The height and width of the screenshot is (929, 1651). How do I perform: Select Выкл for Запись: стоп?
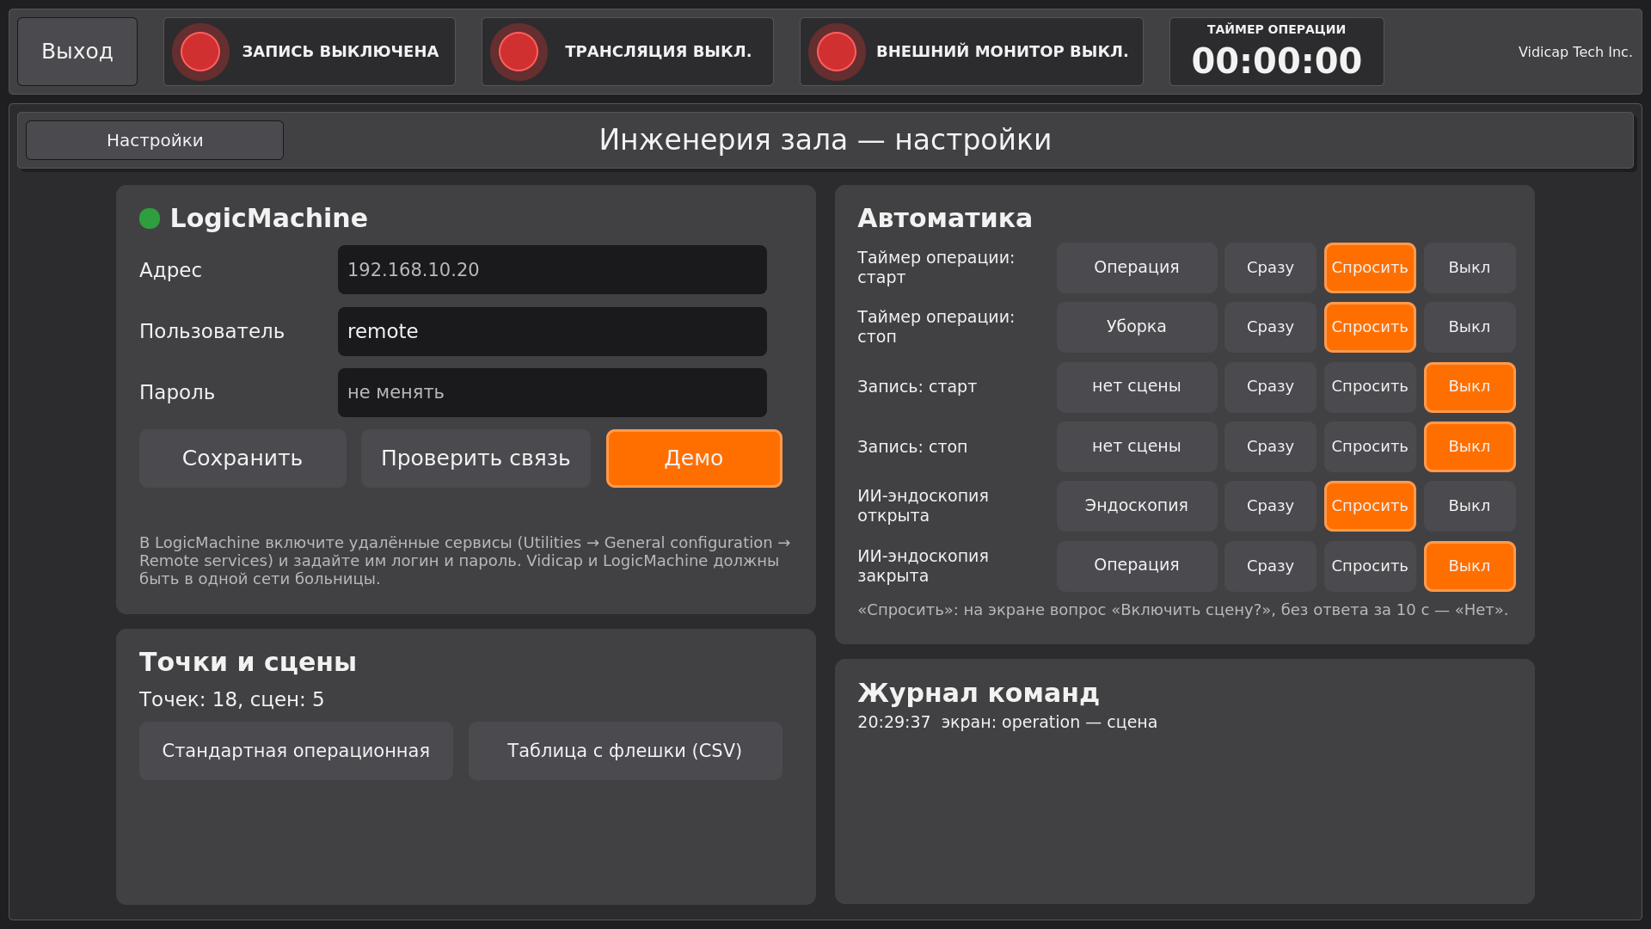(1470, 446)
